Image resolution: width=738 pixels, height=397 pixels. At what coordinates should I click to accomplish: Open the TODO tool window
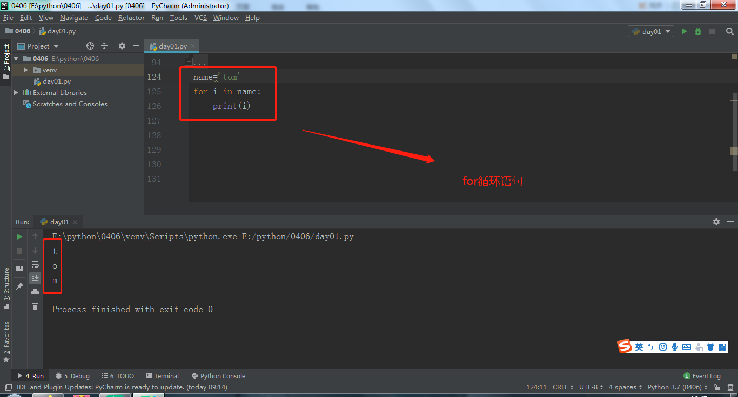(118, 376)
